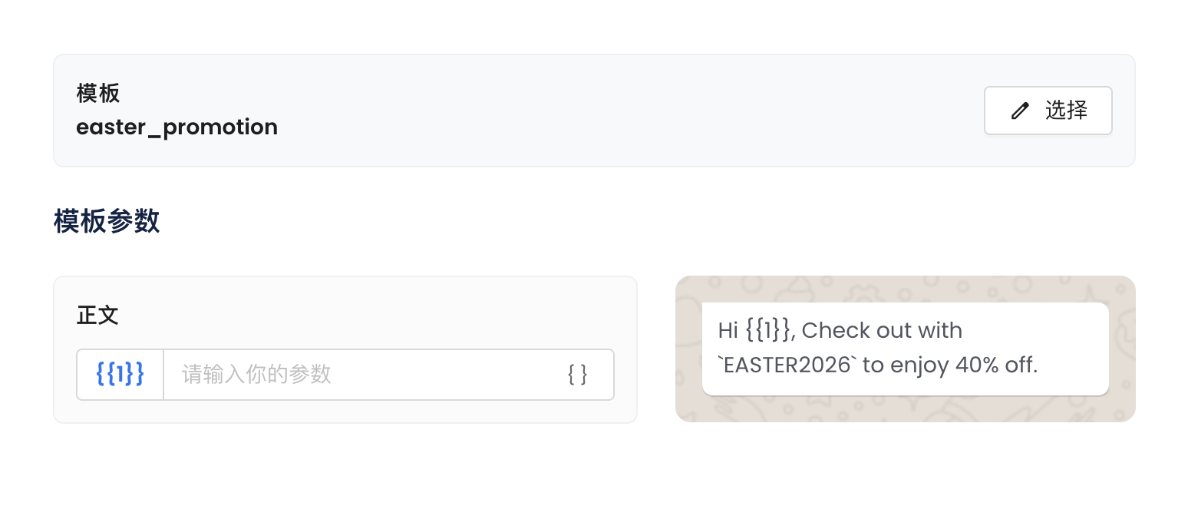This screenshot has height=519, width=1188.
Task: Focus the 请输入你的参数 input field
Action: click(x=361, y=375)
